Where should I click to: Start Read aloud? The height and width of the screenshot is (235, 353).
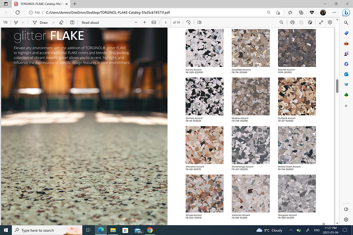pos(90,22)
